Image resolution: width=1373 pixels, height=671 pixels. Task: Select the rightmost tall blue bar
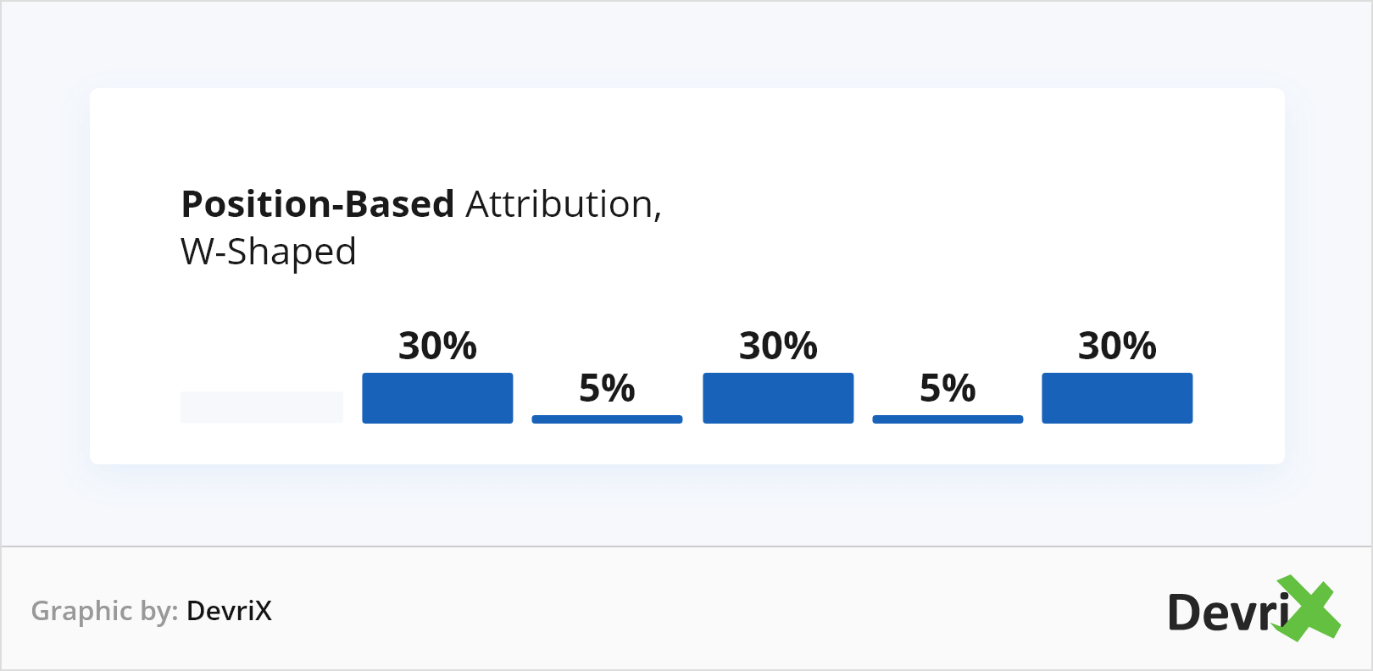click(x=1117, y=398)
